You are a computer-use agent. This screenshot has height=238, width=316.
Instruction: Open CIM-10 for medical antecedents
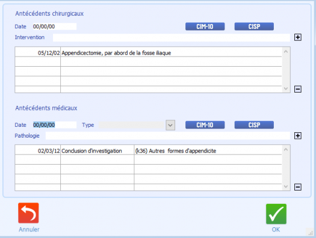pyautogui.click(x=205, y=125)
